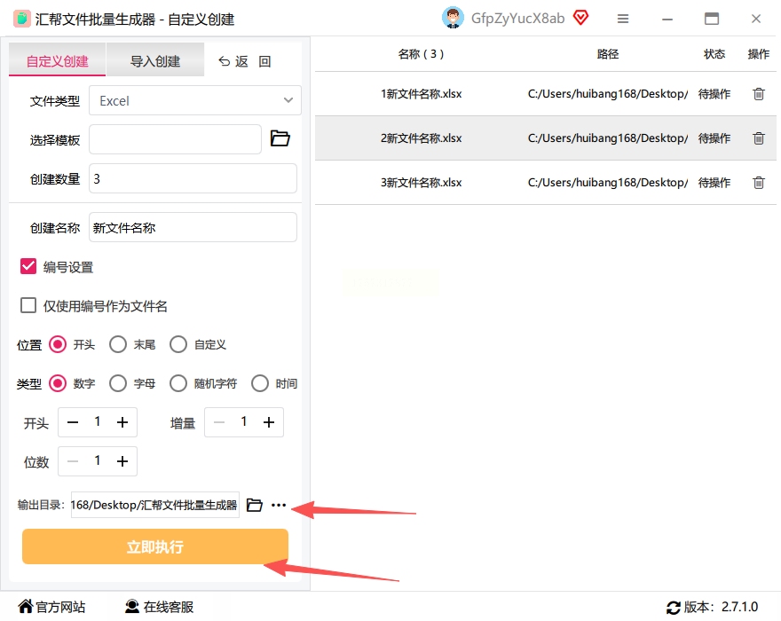The height and width of the screenshot is (621, 781).
Task: Check for updates via version refresh icon
Action: (674, 608)
